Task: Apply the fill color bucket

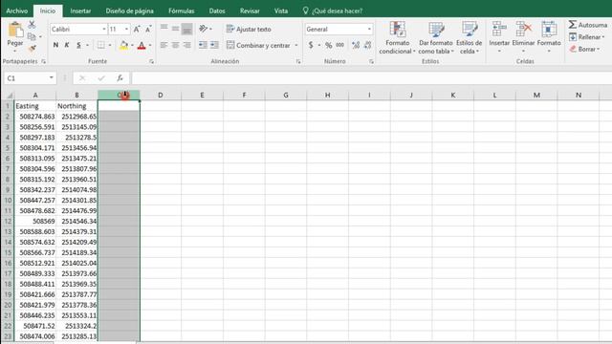Action: 123,45
